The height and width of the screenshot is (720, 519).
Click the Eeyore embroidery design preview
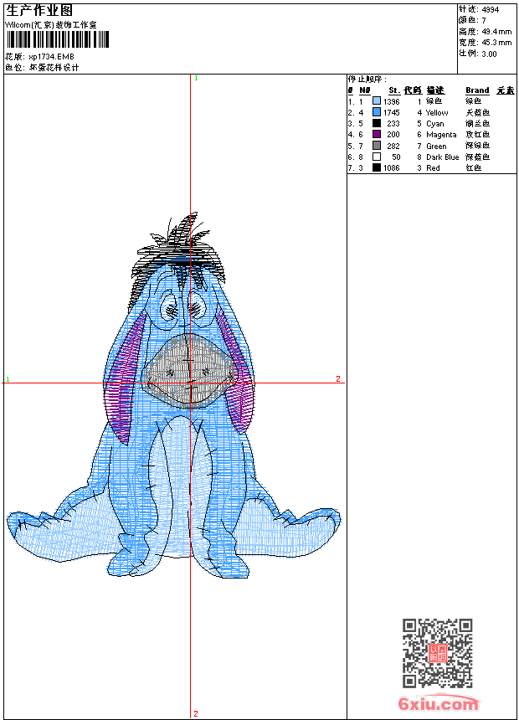click(174, 395)
